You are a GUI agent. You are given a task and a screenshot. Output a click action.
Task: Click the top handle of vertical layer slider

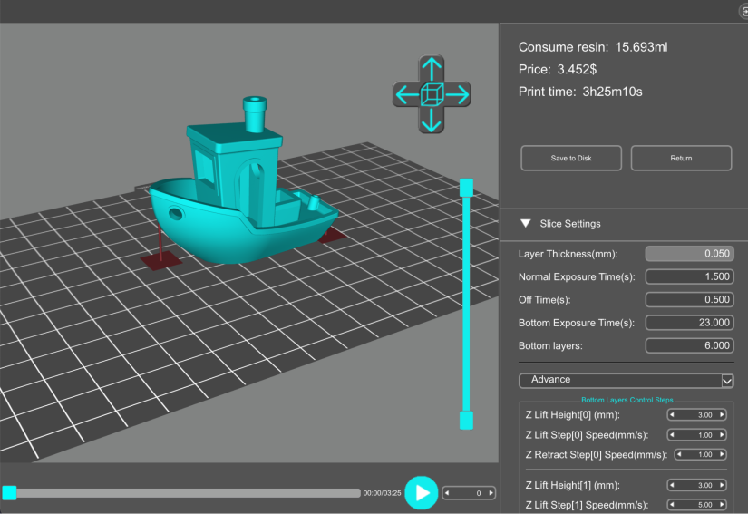466,188
